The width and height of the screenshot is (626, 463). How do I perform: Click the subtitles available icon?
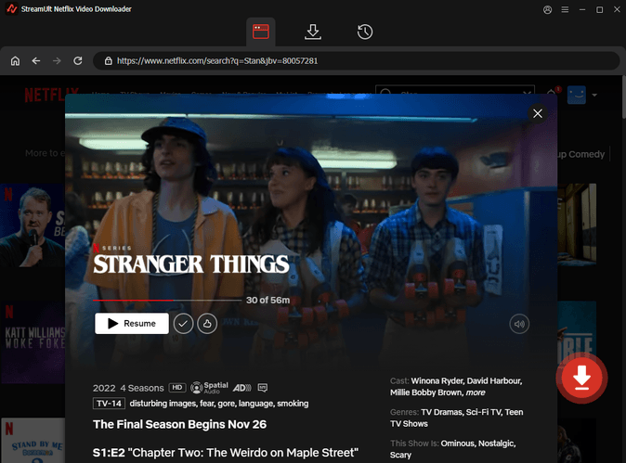(x=263, y=388)
